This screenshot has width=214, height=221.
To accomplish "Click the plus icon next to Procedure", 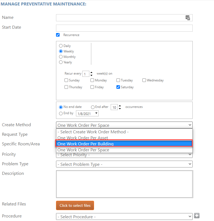I will click(x=197, y=216).
